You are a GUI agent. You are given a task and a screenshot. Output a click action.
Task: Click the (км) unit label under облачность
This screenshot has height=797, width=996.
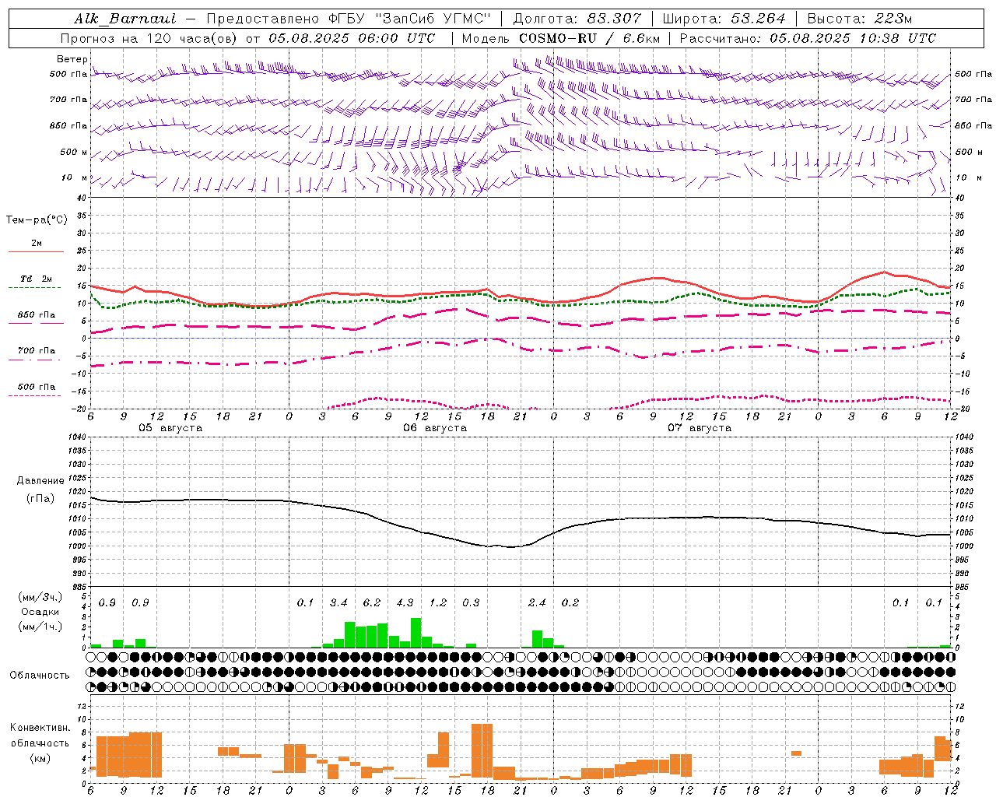(x=40, y=758)
